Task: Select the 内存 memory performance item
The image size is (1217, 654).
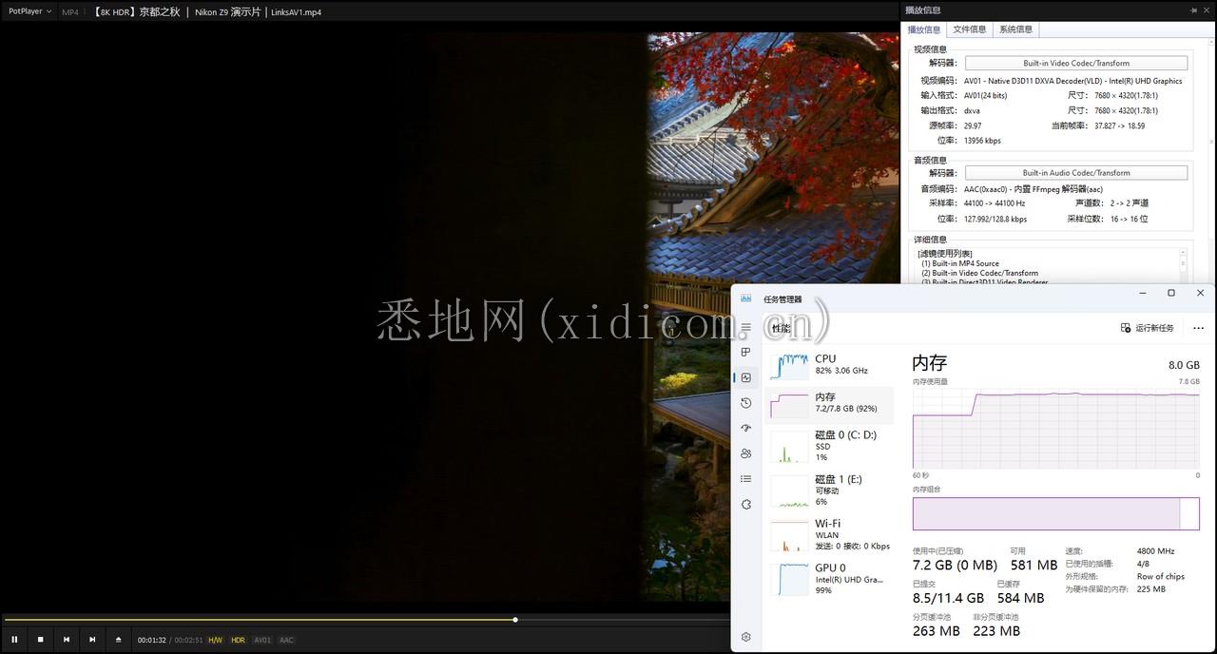Action: [x=829, y=404]
